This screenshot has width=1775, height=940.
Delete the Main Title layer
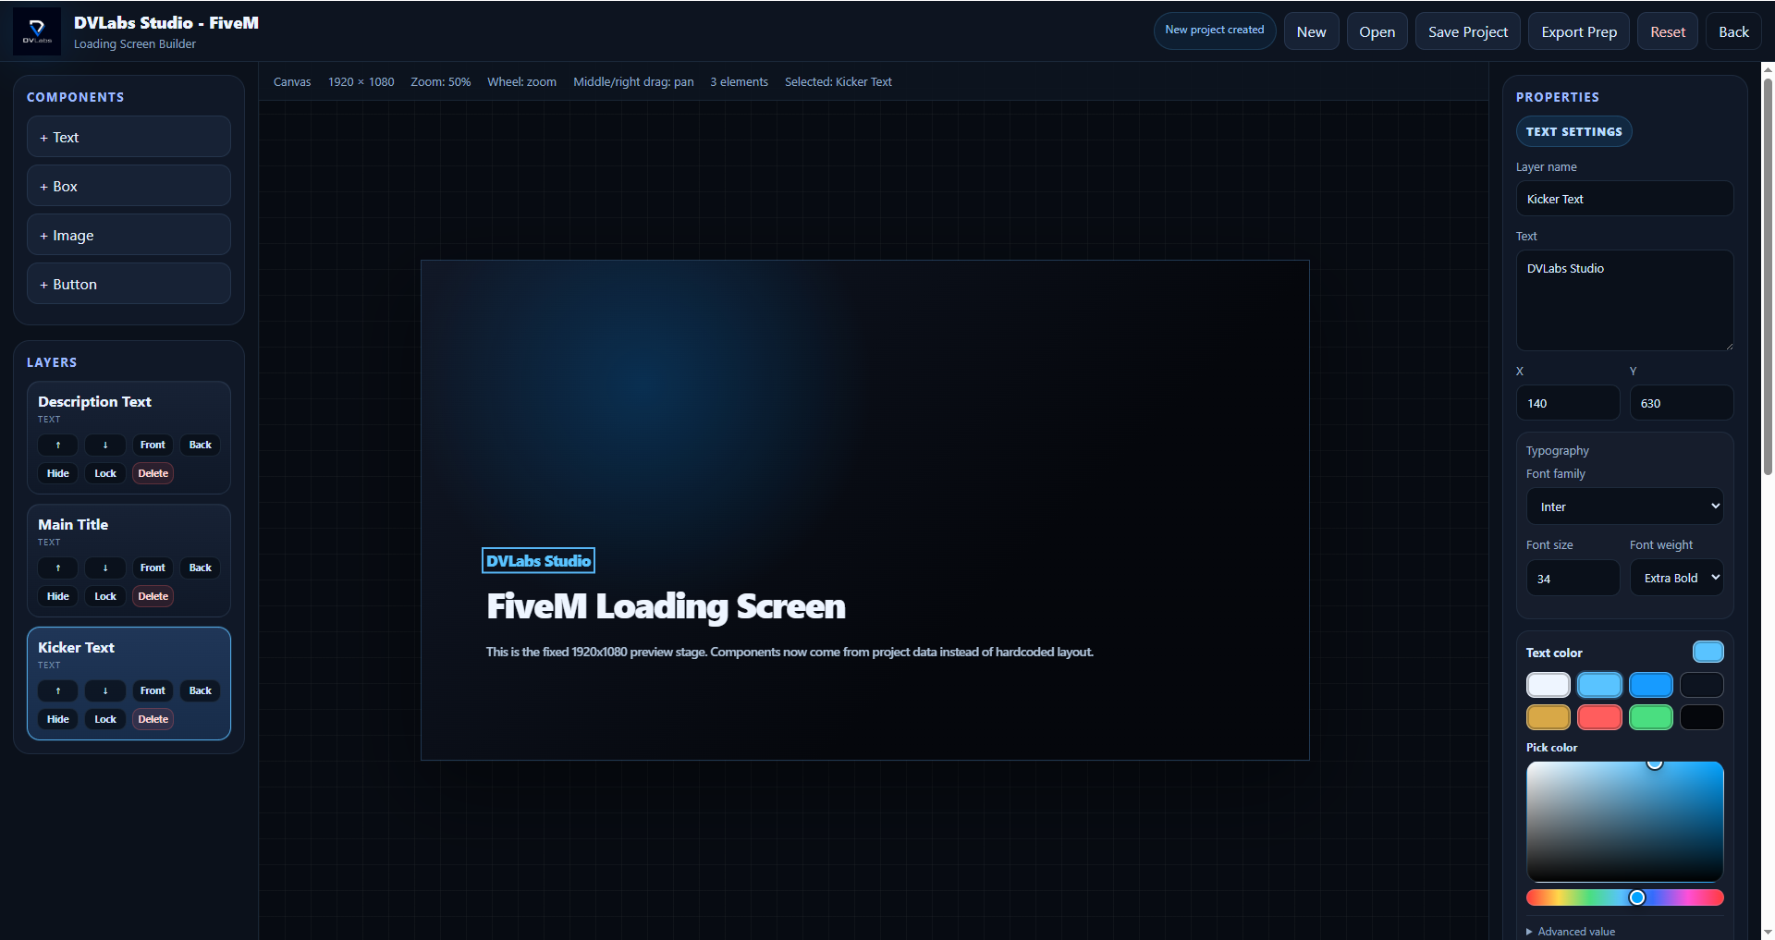153,597
